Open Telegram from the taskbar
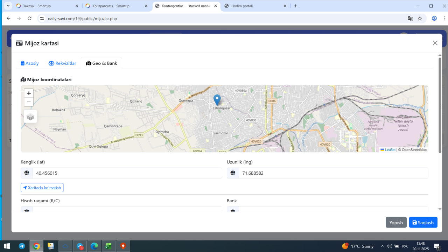Screen dimensions: 448x252 pyautogui.click(x=22, y=246)
